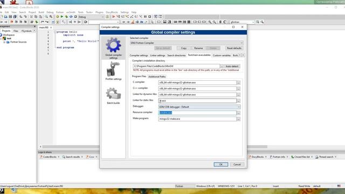The width and height of the screenshot is (345, 194).
Task: Click the editor horizontal scrollbar
Action: pyautogui.click(x=155, y=147)
